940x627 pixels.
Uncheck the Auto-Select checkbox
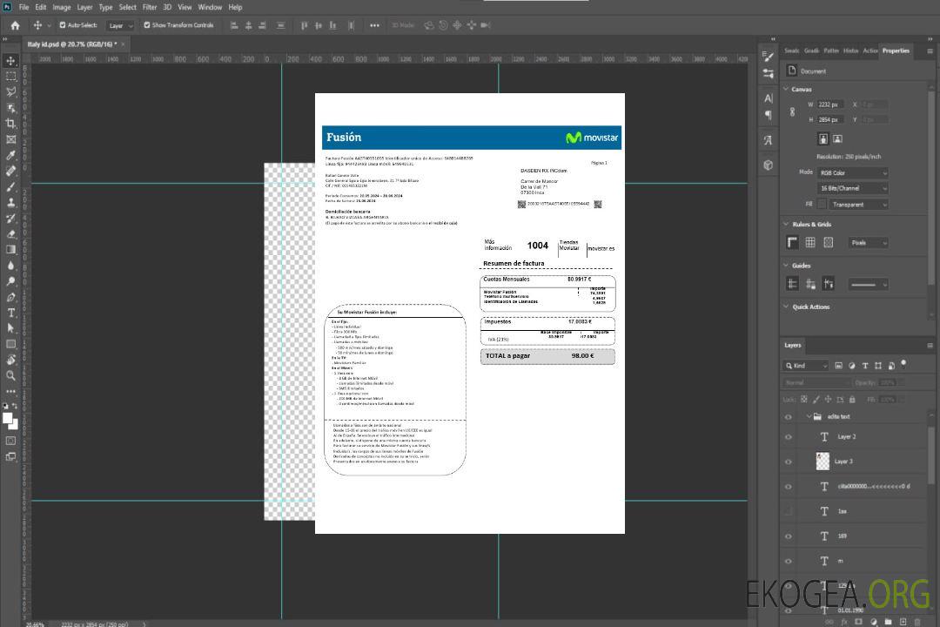62,25
